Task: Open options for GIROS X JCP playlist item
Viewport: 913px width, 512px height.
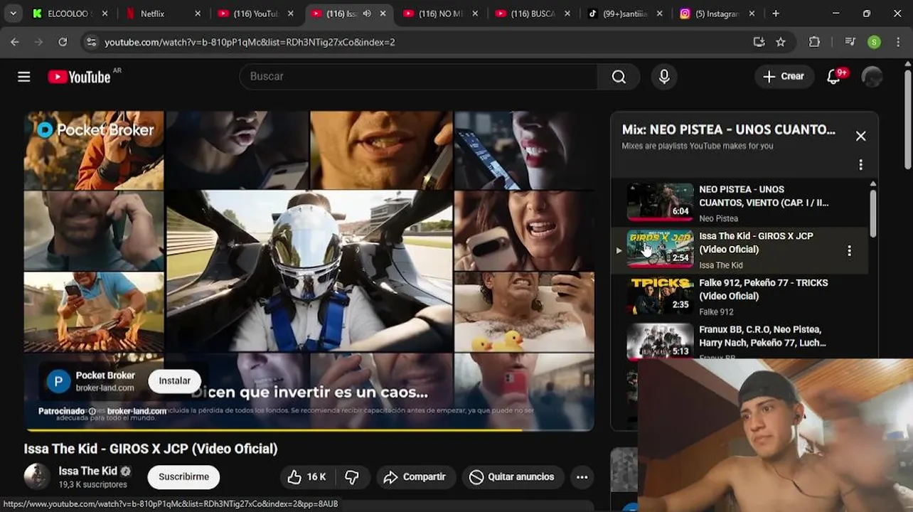Action: click(849, 250)
